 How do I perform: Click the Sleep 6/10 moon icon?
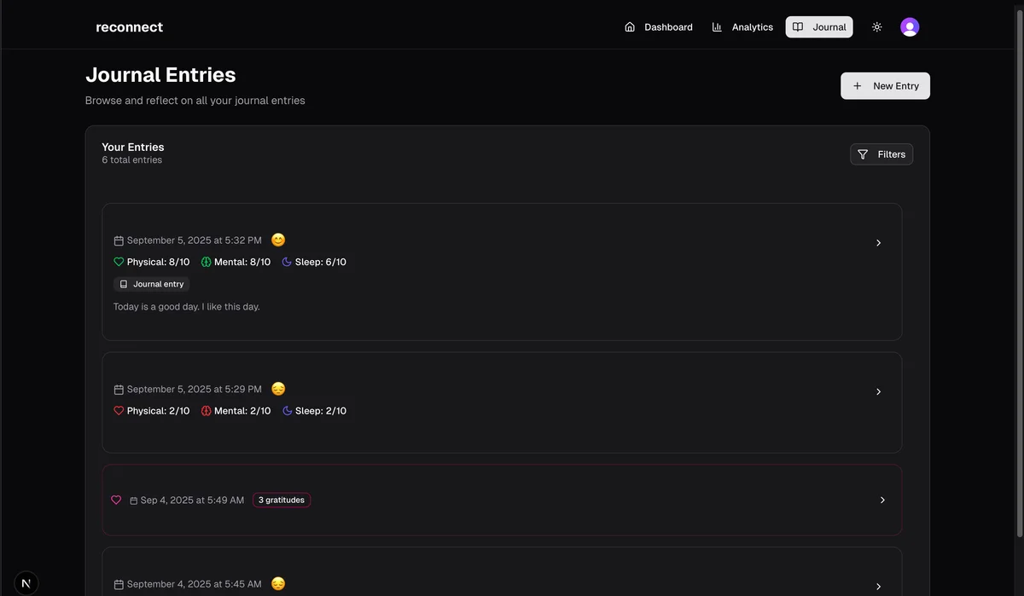288,263
